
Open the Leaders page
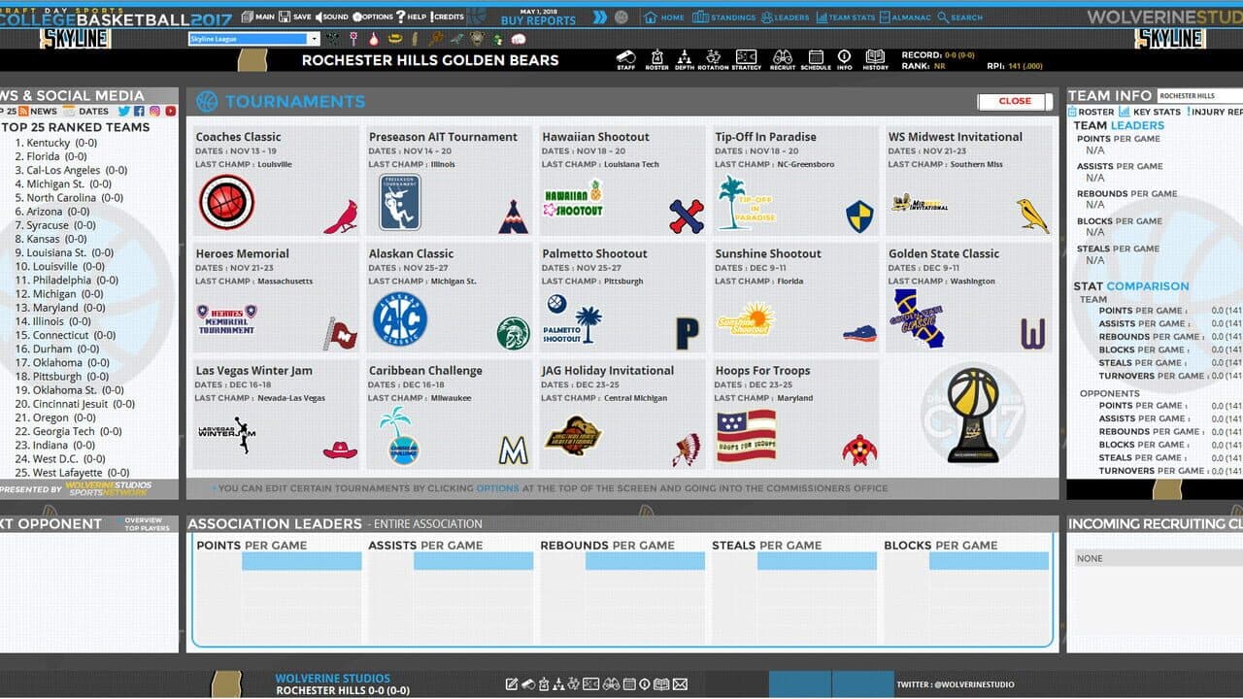785,17
